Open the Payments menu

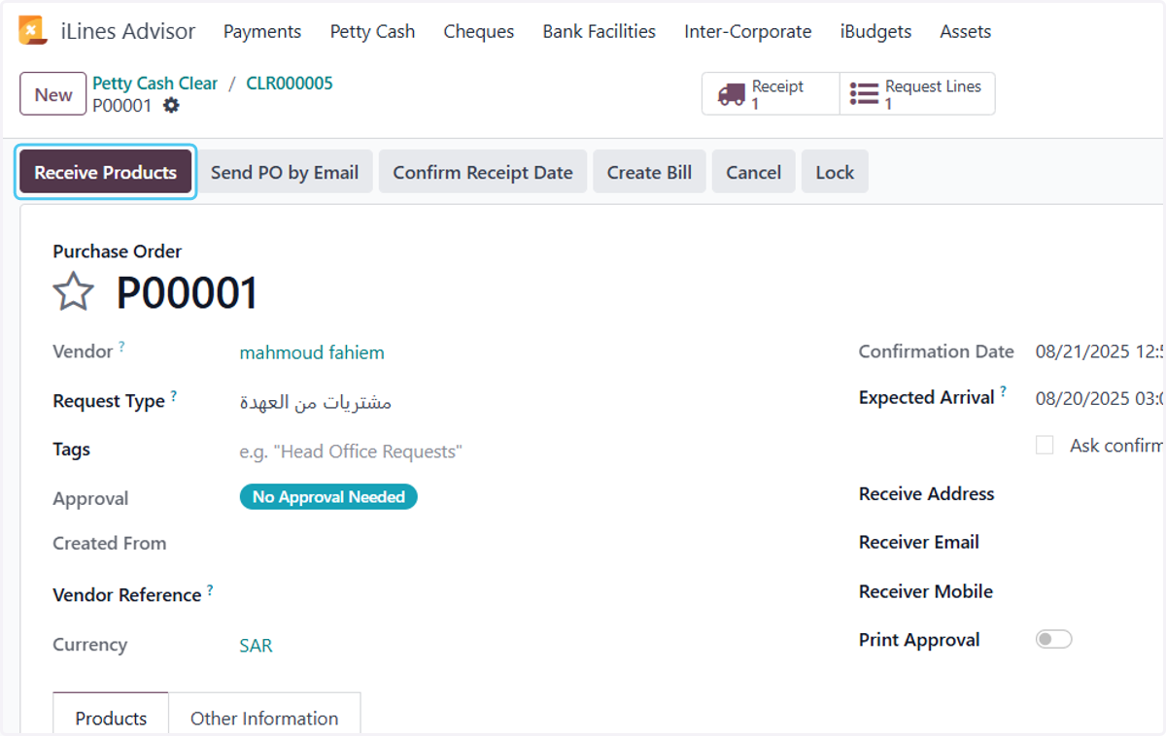pos(262,31)
